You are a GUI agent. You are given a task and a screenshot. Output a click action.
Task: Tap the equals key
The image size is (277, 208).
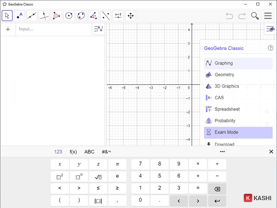pyautogui.click(x=198, y=188)
